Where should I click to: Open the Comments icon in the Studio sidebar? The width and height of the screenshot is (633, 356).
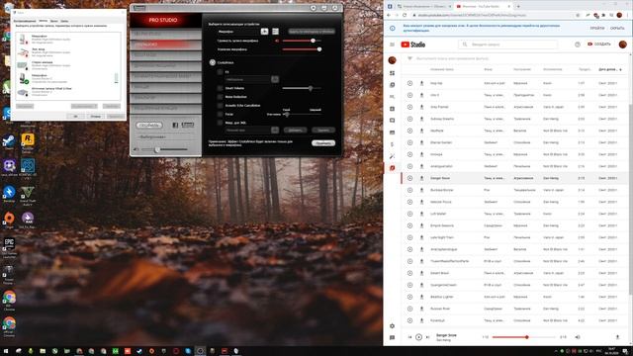point(392,121)
